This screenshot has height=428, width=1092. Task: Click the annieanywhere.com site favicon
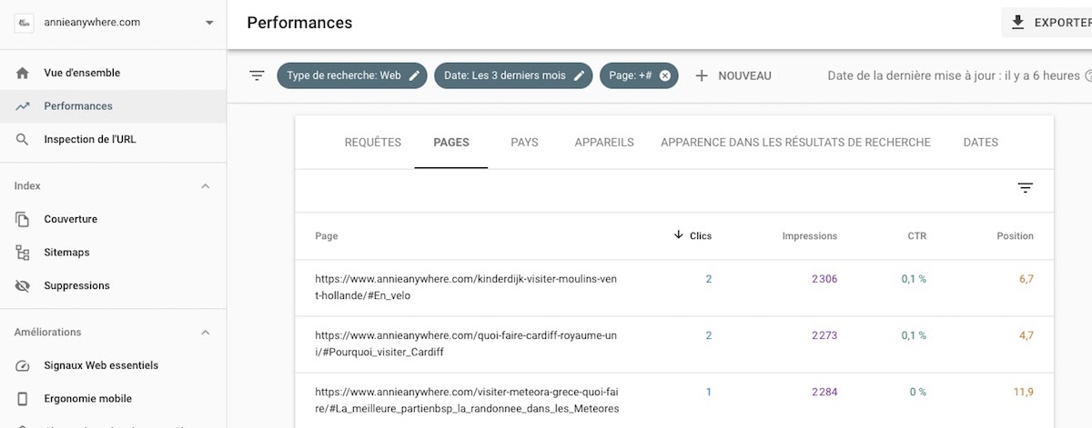tap(24, 23)
